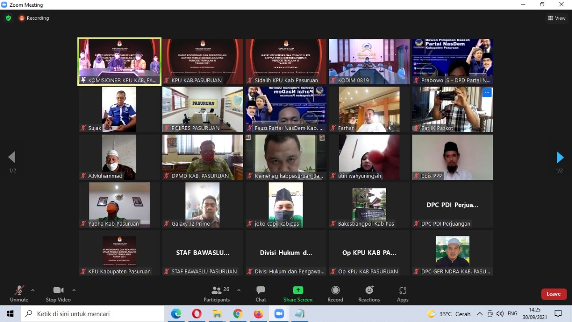Click the more options button on Sat IK Paskot tile

coord(487,93)
